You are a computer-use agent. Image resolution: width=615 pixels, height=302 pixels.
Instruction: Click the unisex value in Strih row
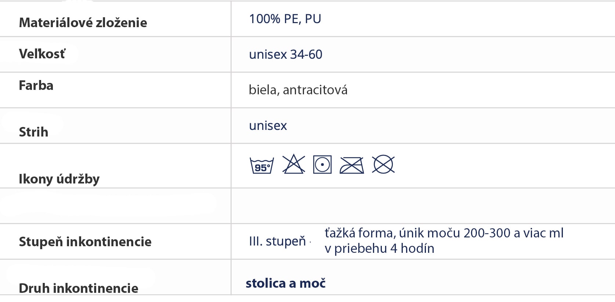coord(268,125)
